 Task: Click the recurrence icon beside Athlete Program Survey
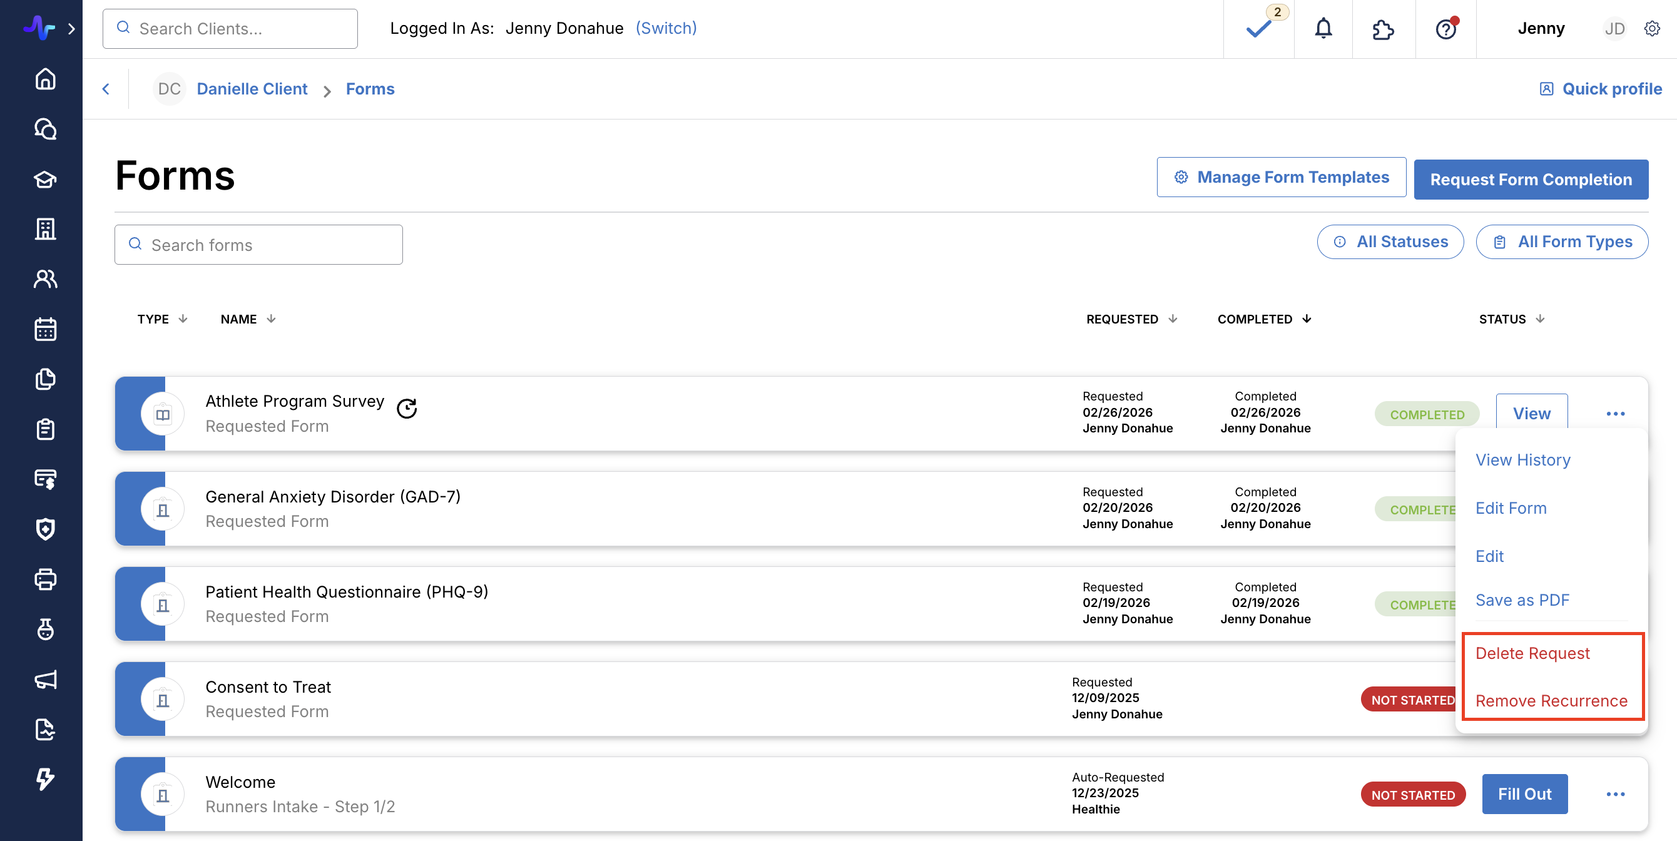click(x=407, y=408)
